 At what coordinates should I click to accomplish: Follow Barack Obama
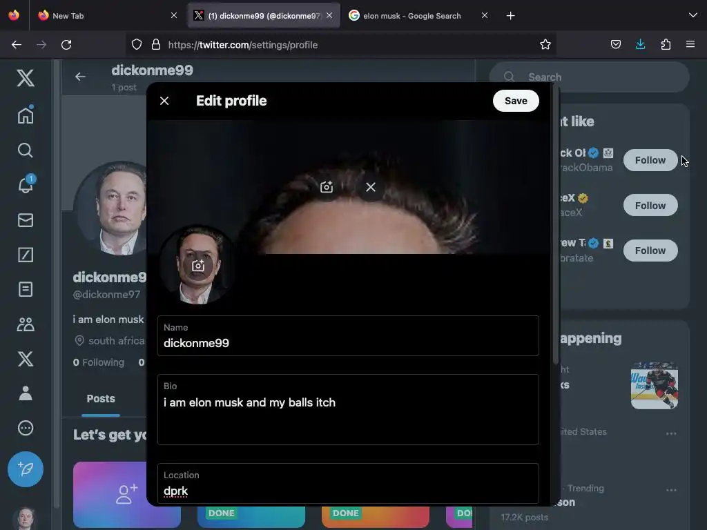click(650, 160)
